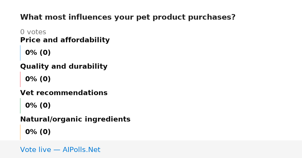Click the '(0)' vote count under Vet recommendations

[x=45, y=106]
